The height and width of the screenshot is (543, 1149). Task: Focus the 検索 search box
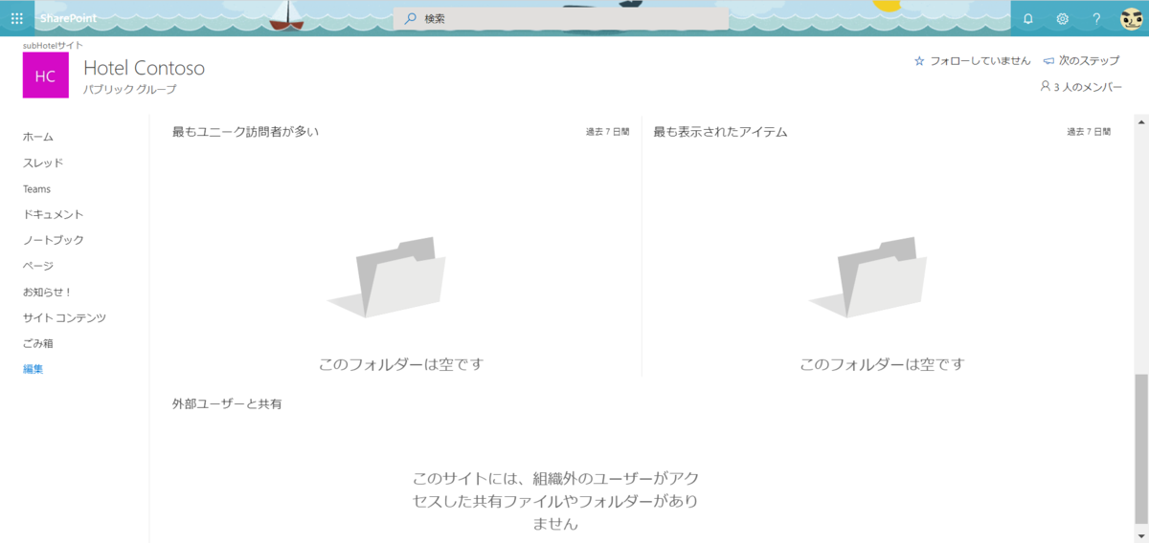tap(561, 18)
